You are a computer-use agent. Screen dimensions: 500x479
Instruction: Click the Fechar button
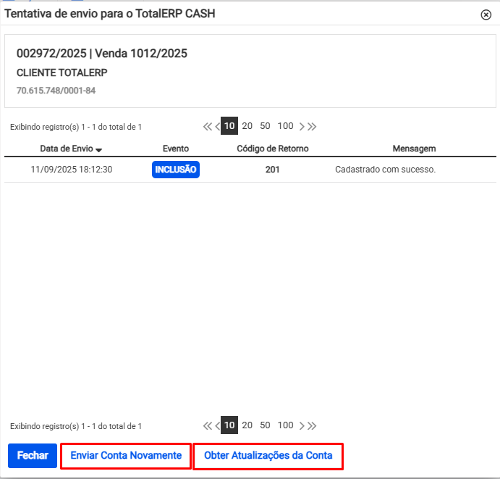coord(33,456)
